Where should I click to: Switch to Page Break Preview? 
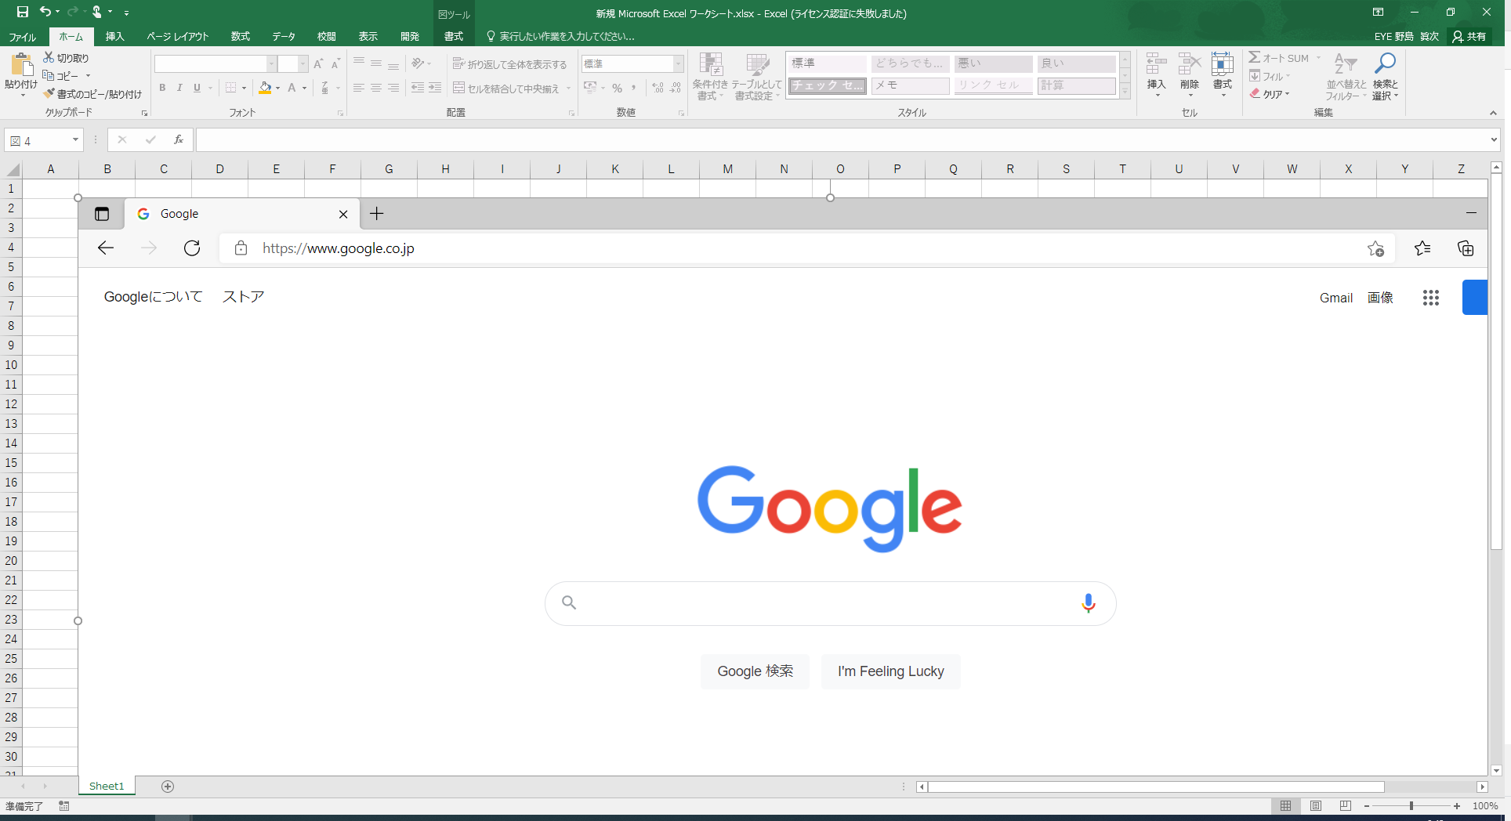pyautogui.click(x=1346, y=806)
